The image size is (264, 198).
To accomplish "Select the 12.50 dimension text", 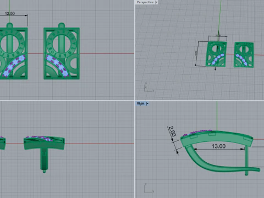I will pos(10,13).
